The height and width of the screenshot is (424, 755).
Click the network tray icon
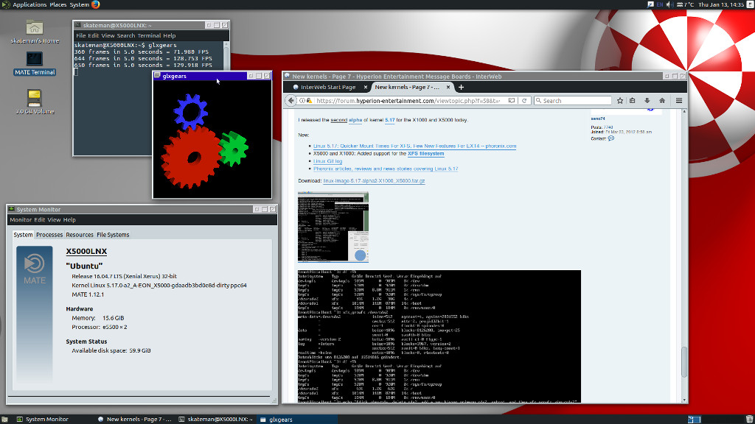coord(650,4)
